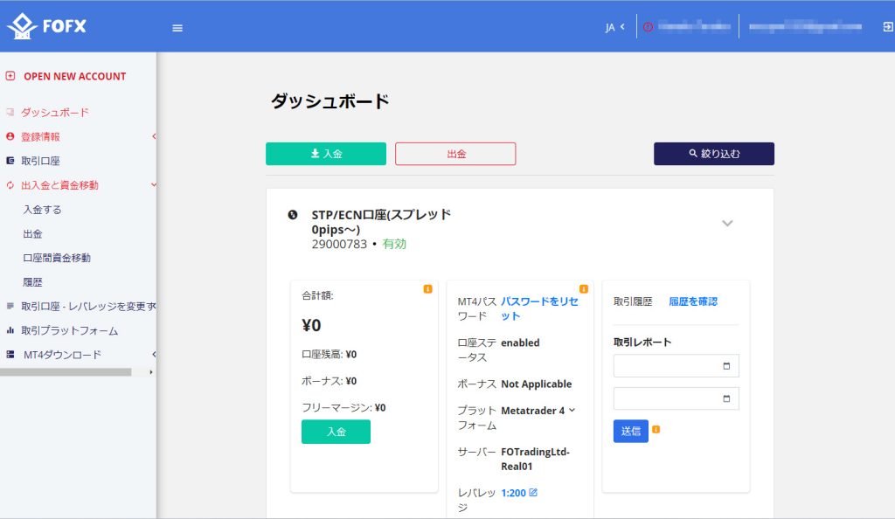Click the 取引口座 wallet icon
The width and height of the screenshot is (895, 519).
10,161
